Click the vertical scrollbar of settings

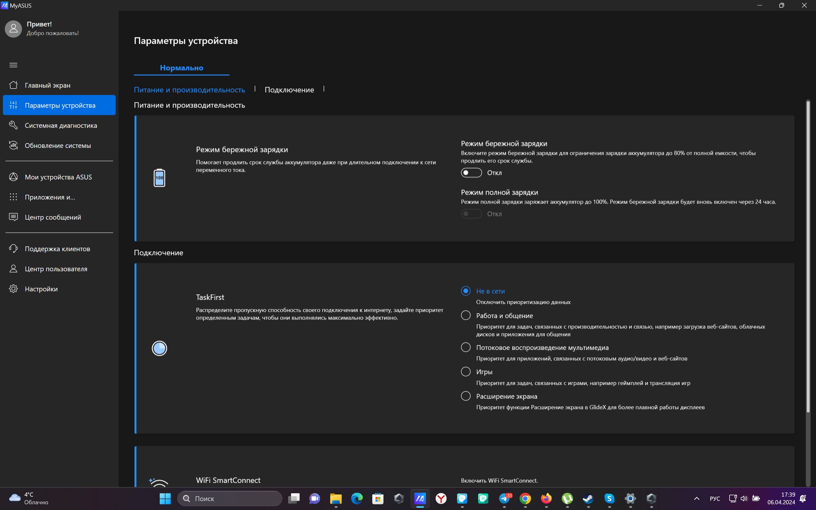click(x=808, y=256)
